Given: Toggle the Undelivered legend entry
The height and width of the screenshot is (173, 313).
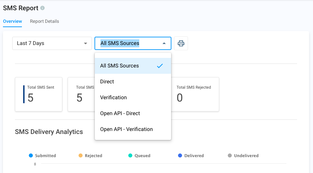Looking at the screenshot, I should click(x=243, y=155).
